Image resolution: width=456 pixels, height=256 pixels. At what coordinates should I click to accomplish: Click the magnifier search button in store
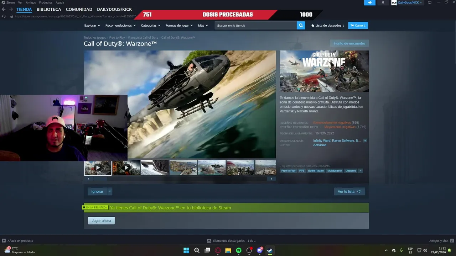coord(301,25)
